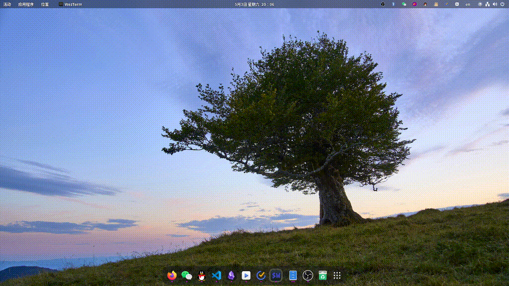Open the WezTerm terminal dock icon

coord(276,276)
